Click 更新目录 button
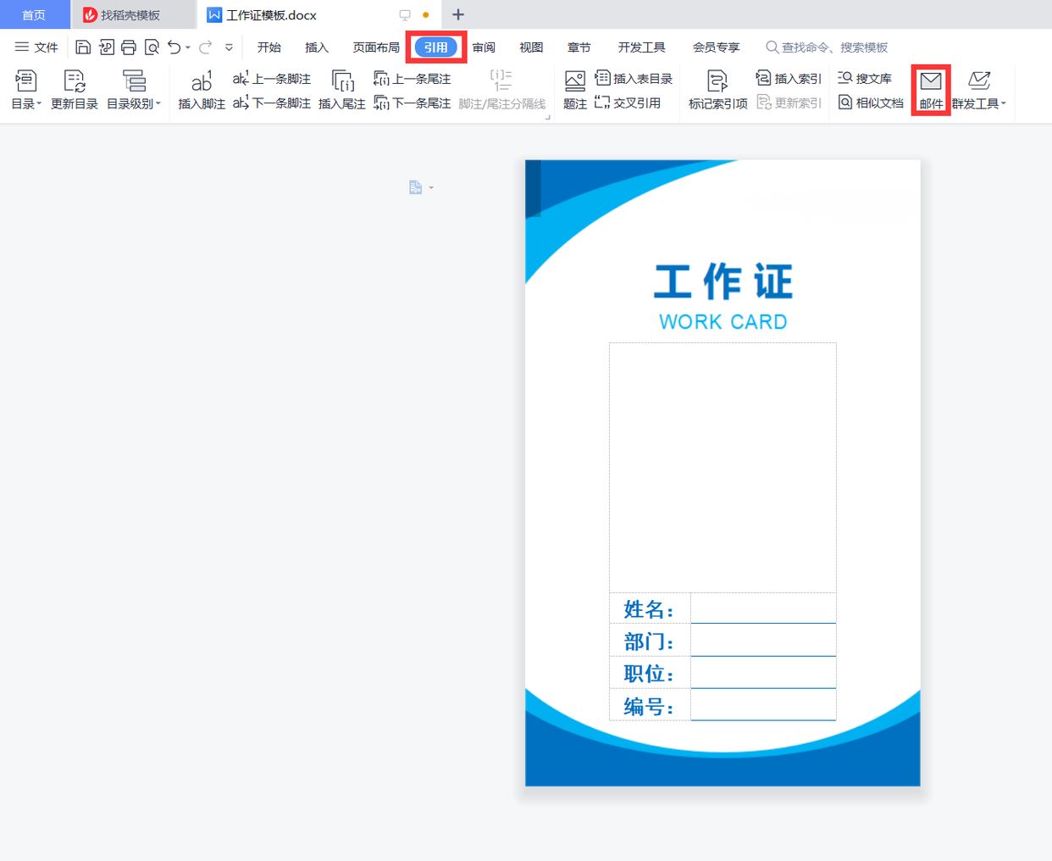 click(75, 91)
